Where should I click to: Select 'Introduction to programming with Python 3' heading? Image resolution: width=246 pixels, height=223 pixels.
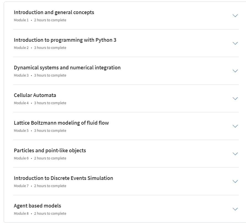65,40
